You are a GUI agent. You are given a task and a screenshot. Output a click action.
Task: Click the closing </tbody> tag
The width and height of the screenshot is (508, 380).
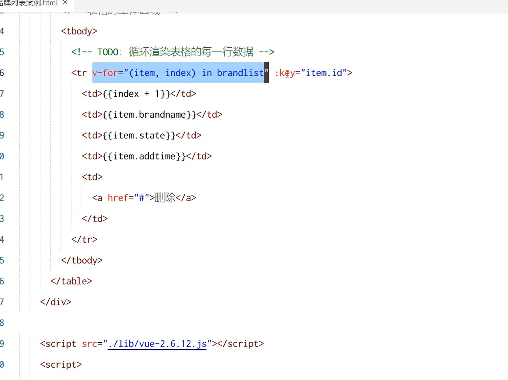tap(82, 260)
